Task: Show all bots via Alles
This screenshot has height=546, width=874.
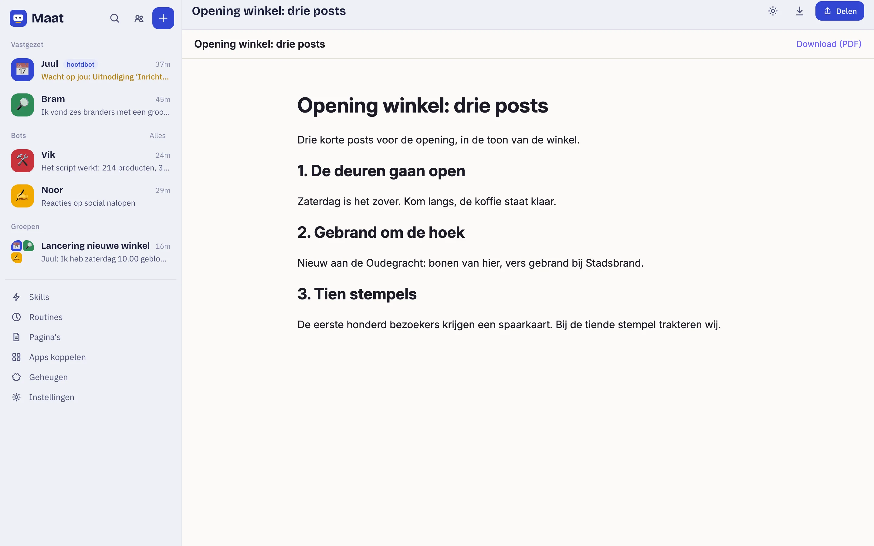Action: pos(158,135)
